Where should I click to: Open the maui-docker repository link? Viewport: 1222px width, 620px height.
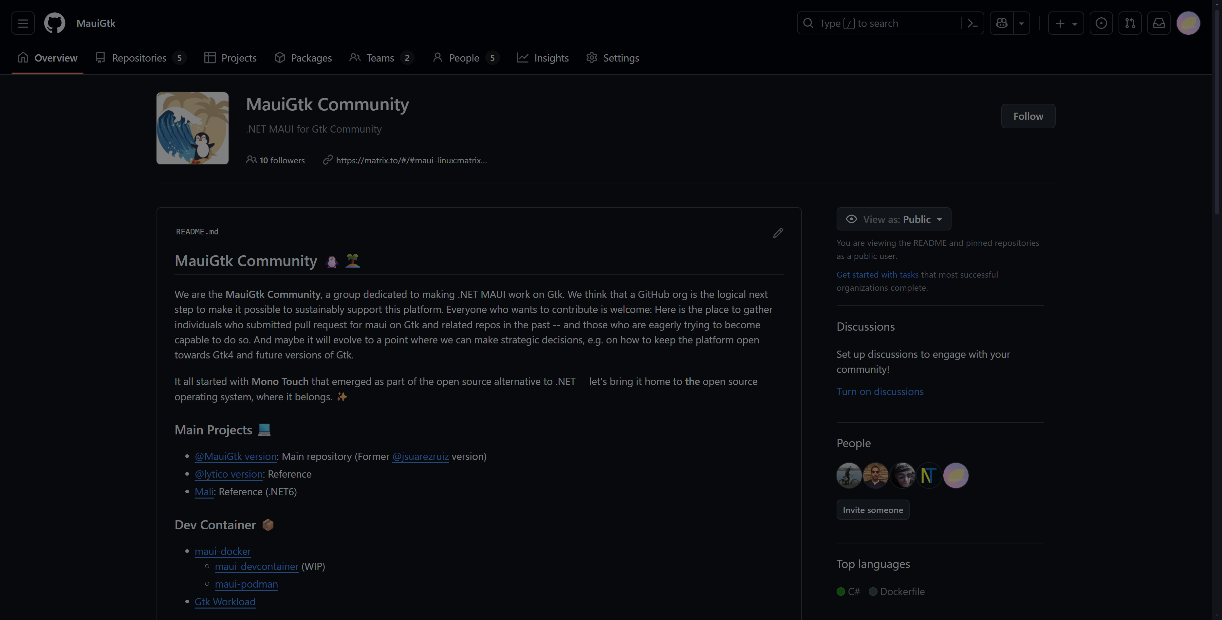pos(222,551)
